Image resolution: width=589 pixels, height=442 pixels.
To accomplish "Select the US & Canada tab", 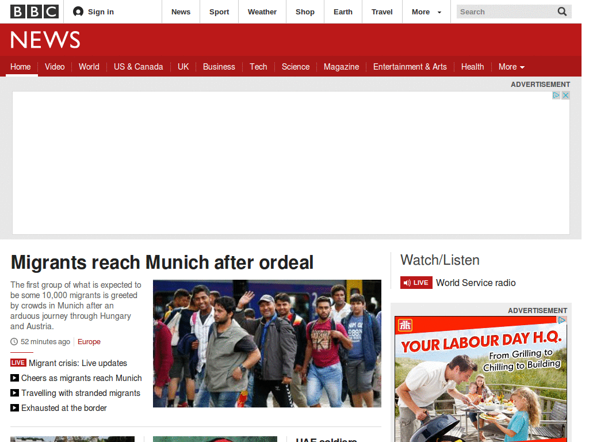I will 138,67.
